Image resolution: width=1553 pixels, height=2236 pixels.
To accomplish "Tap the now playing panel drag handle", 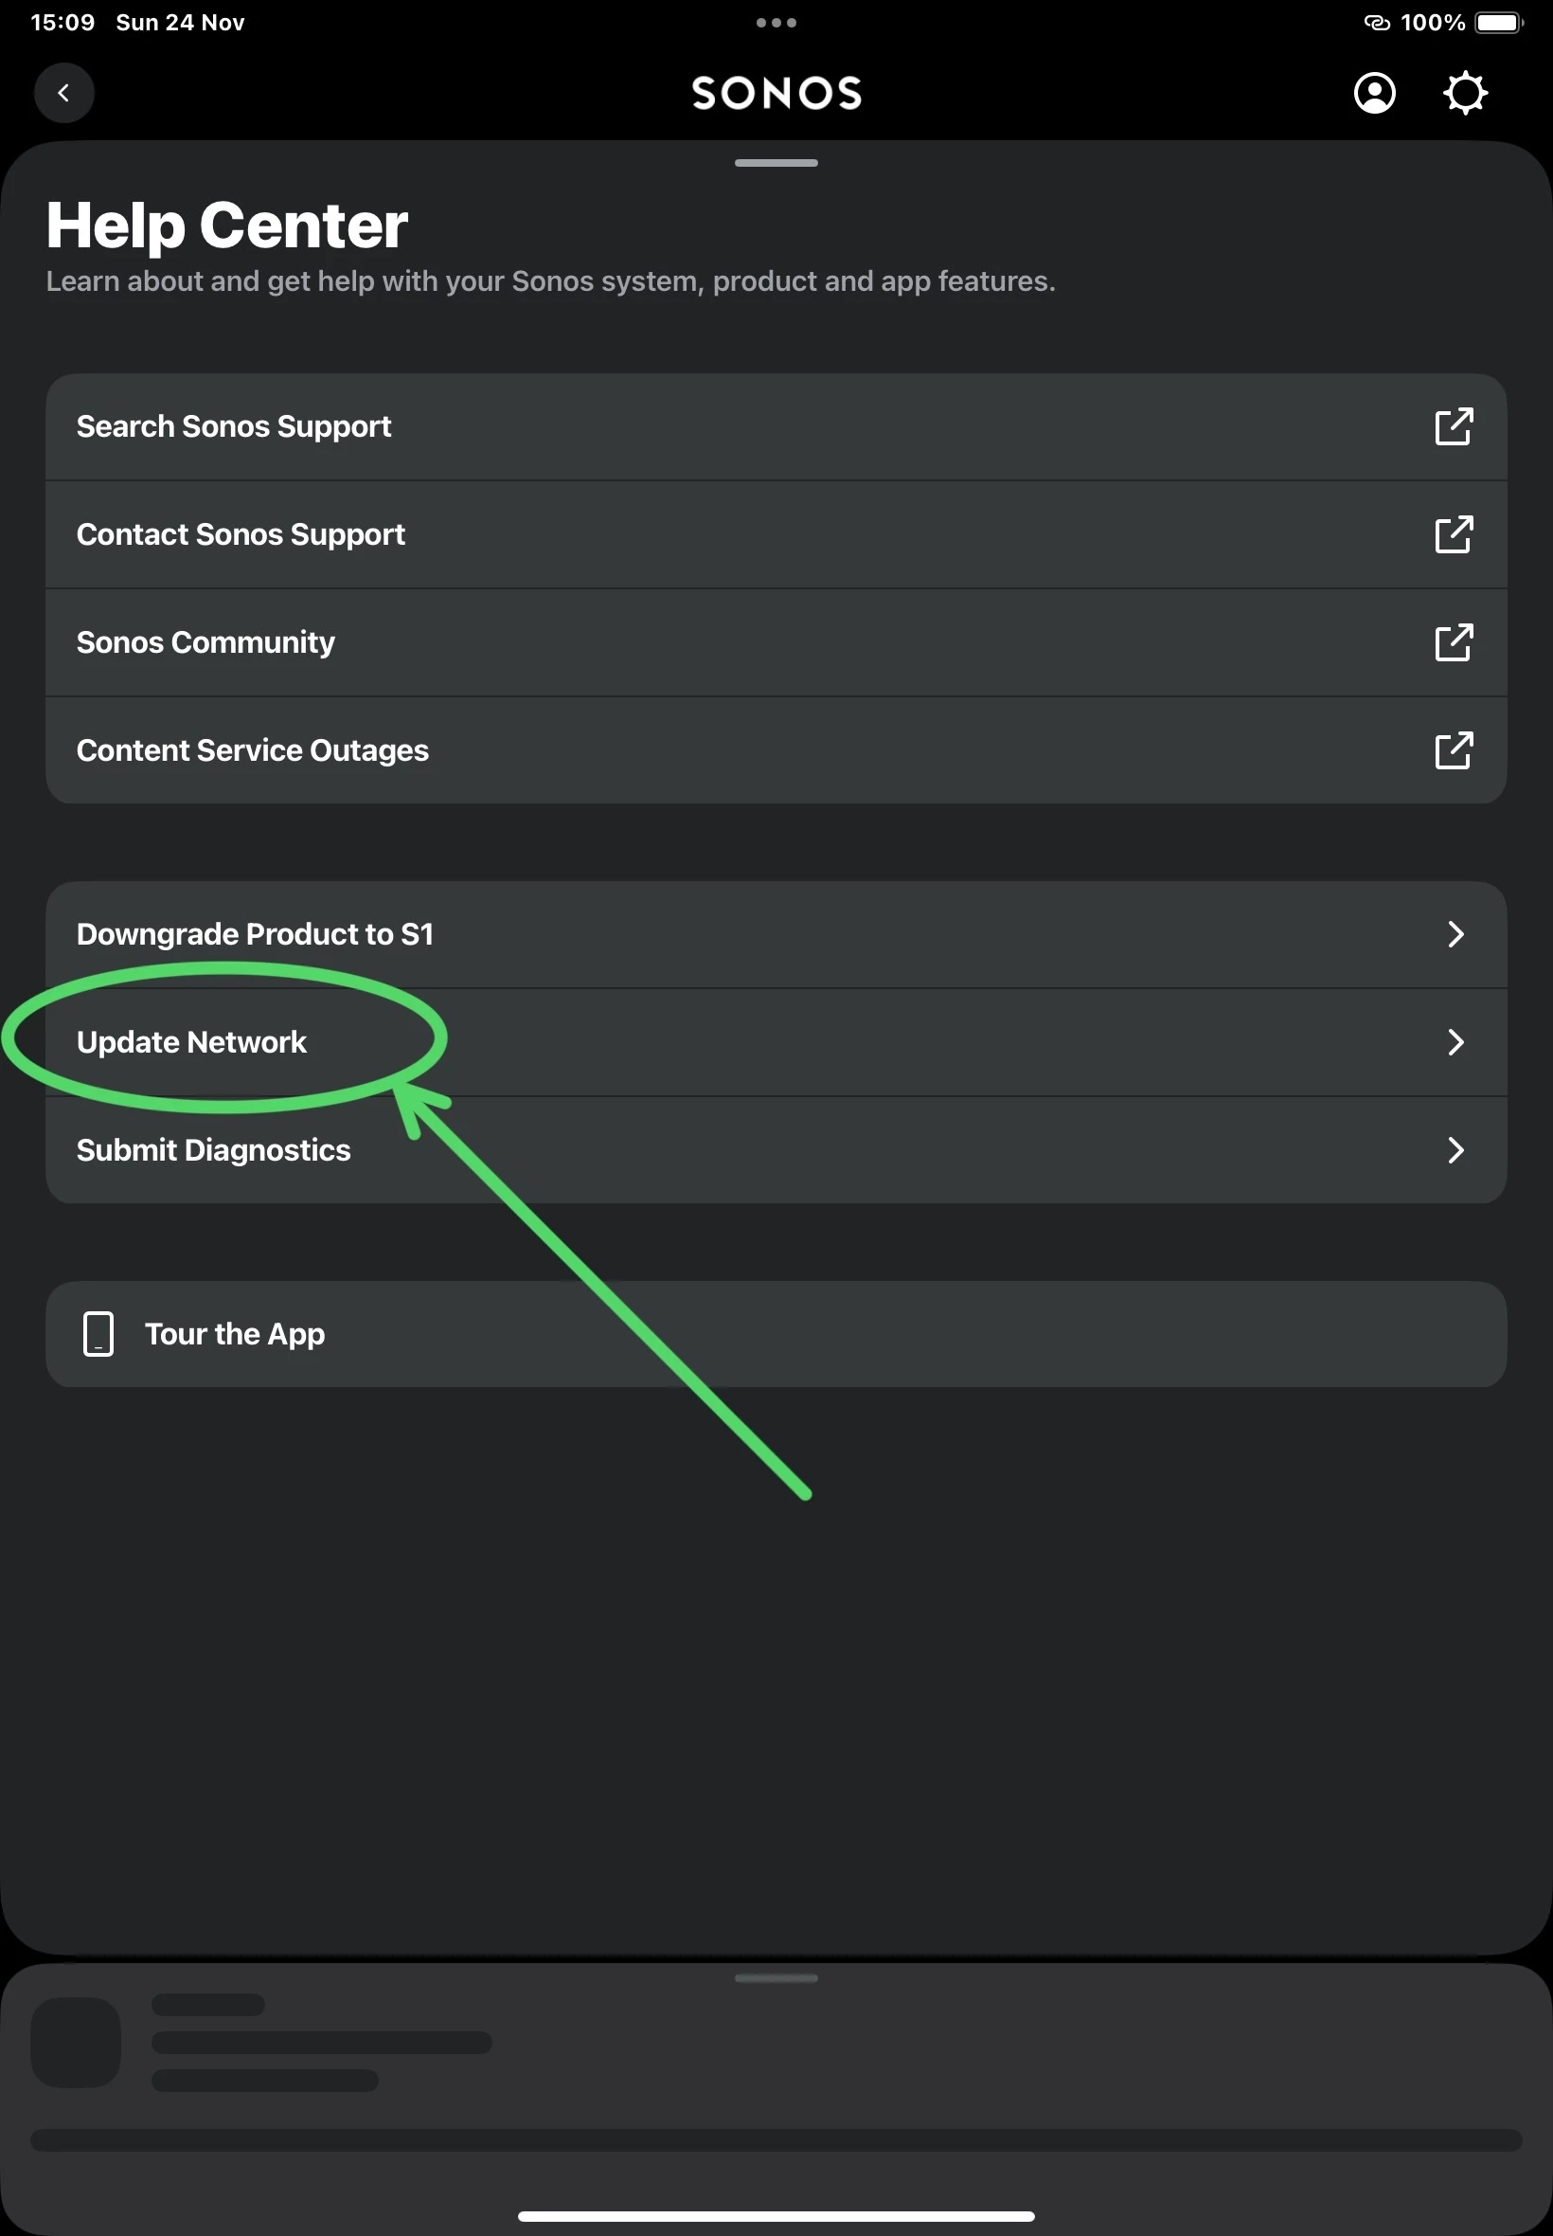I will click(x=776, y=1978).
